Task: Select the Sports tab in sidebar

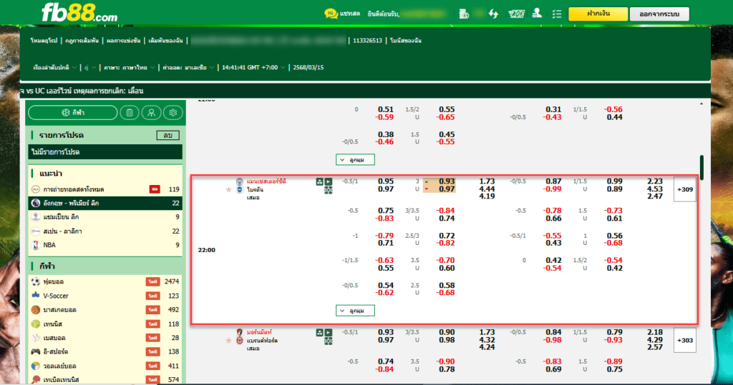Action: point(73,112)
